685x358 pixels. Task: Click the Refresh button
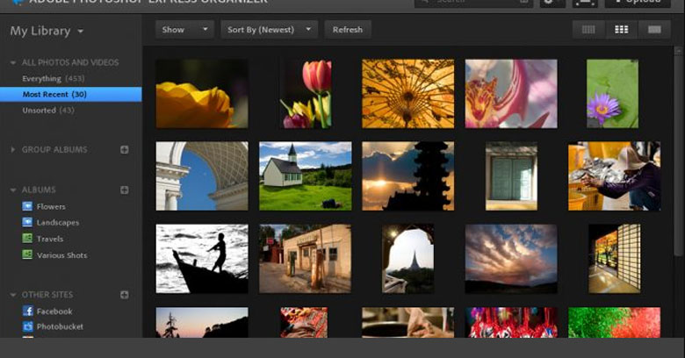point(348,30)
